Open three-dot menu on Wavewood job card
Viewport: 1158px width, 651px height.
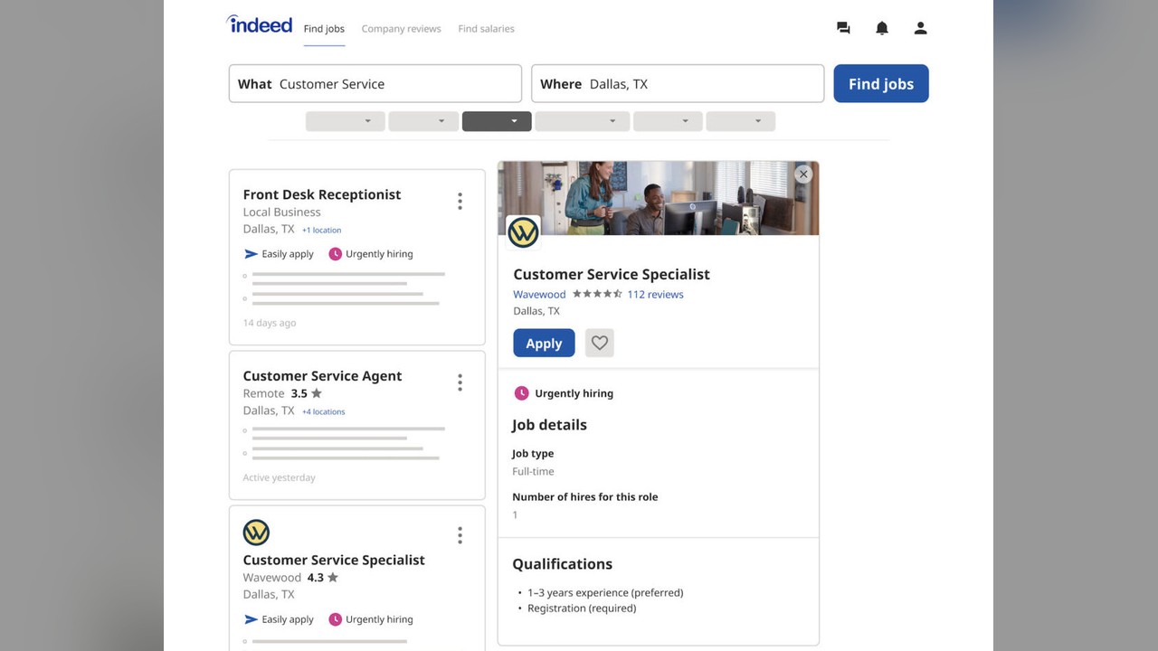[x=460, y=536]
